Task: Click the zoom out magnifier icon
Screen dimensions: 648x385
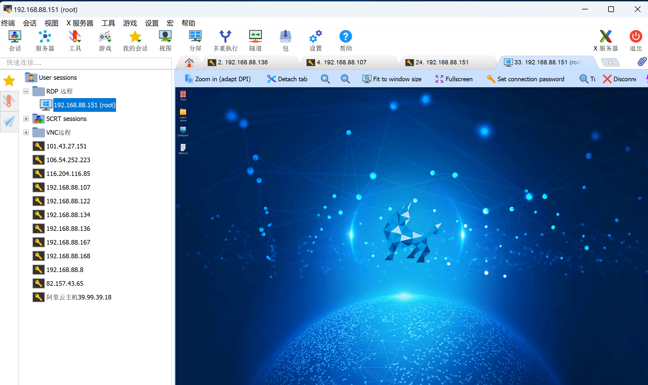Action: pyautogui.click(x=345, y=79)
